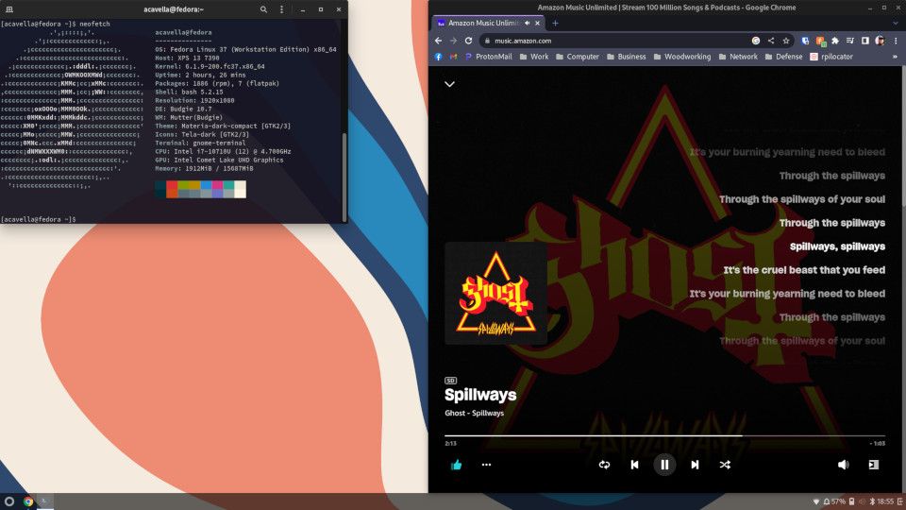Open the Network bookmarks folder
The image size is (906, 510).
click(x=738, y=57)
